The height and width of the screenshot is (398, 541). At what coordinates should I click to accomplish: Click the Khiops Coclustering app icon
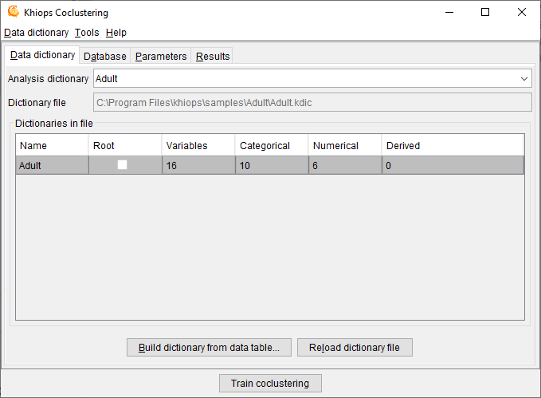pos(13,12)
